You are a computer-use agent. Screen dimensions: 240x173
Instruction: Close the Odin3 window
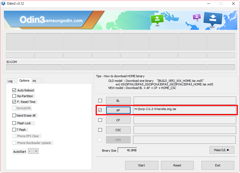click(x=233, y=4)
